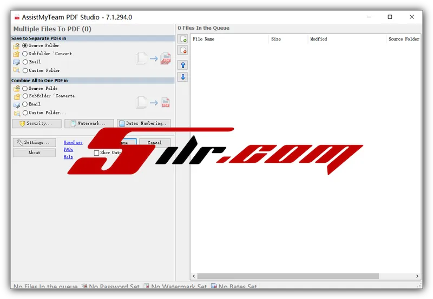
Task: Select Source Folder under Combine All to One PDF
Action: [40, 89]
